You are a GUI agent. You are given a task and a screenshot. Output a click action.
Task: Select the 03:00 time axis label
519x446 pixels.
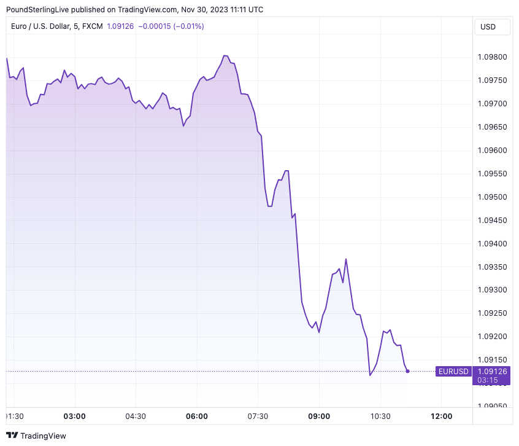click(74, 417)
